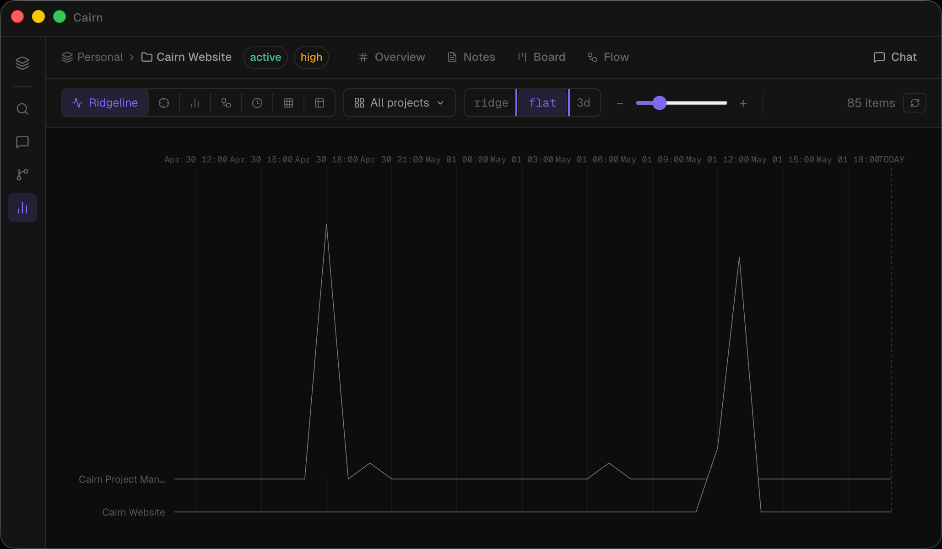Toggle the 3d display mode
The height and width of the screenshot is (549, 942).
click(584, 103)
